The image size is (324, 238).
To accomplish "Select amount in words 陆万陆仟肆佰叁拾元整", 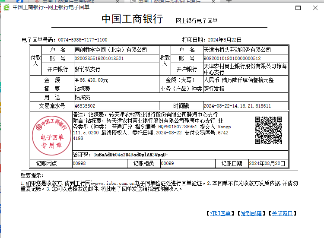I will [x=248, y=80].
